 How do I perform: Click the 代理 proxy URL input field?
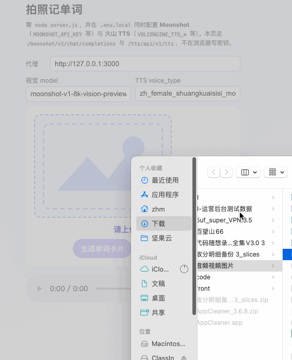(145, 64)
